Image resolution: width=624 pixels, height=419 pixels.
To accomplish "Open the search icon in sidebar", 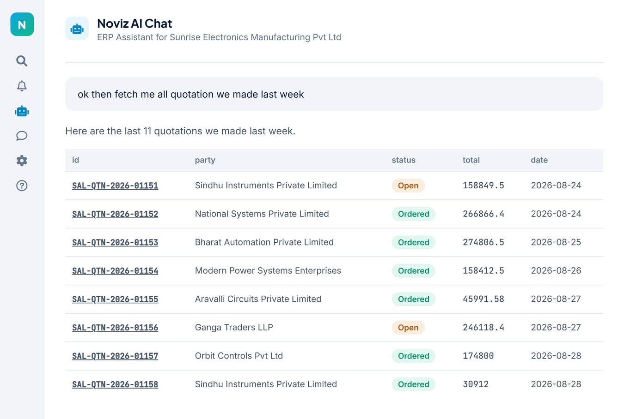I will pyautogui.click(x=22, y=61).
